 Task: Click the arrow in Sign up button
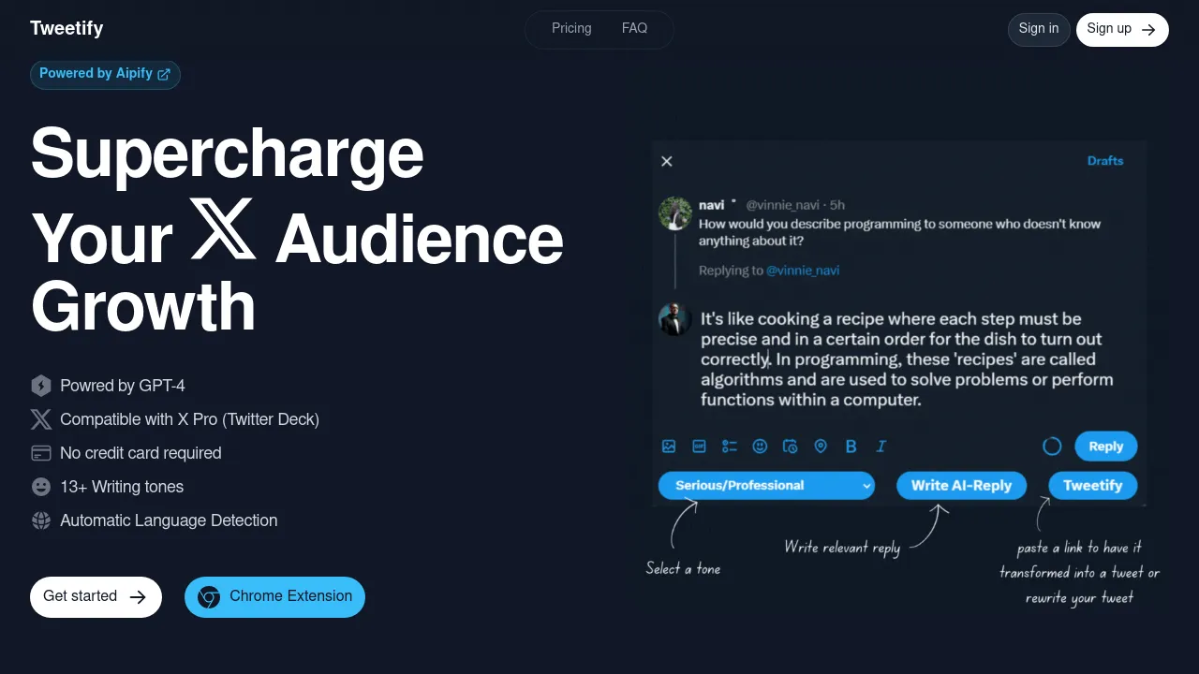[1148, 29]
